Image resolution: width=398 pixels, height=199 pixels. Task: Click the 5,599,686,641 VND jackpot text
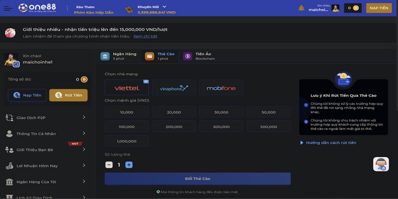tap(156, 12)
